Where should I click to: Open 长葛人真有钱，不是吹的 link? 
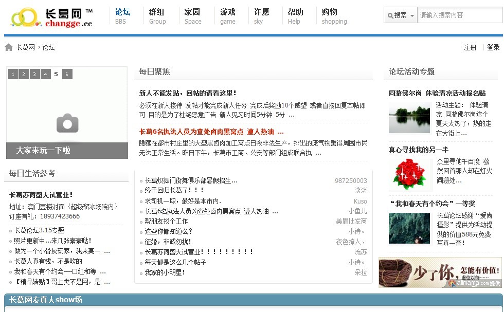tap(48, 261)
